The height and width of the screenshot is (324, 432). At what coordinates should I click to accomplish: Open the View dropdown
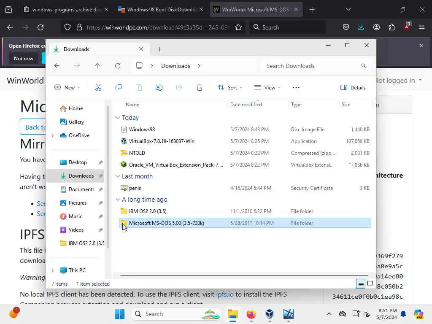coord(267,88)
